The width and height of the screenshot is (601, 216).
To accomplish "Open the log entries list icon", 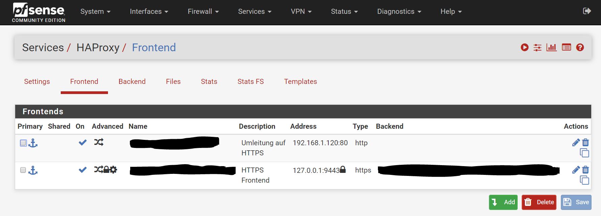I will (x=566, y=48).
